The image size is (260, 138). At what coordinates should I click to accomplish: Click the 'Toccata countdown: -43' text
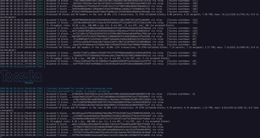pos(182,53)
